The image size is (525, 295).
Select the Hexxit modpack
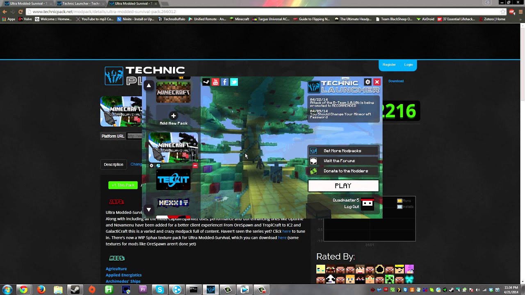click(173, 203)
